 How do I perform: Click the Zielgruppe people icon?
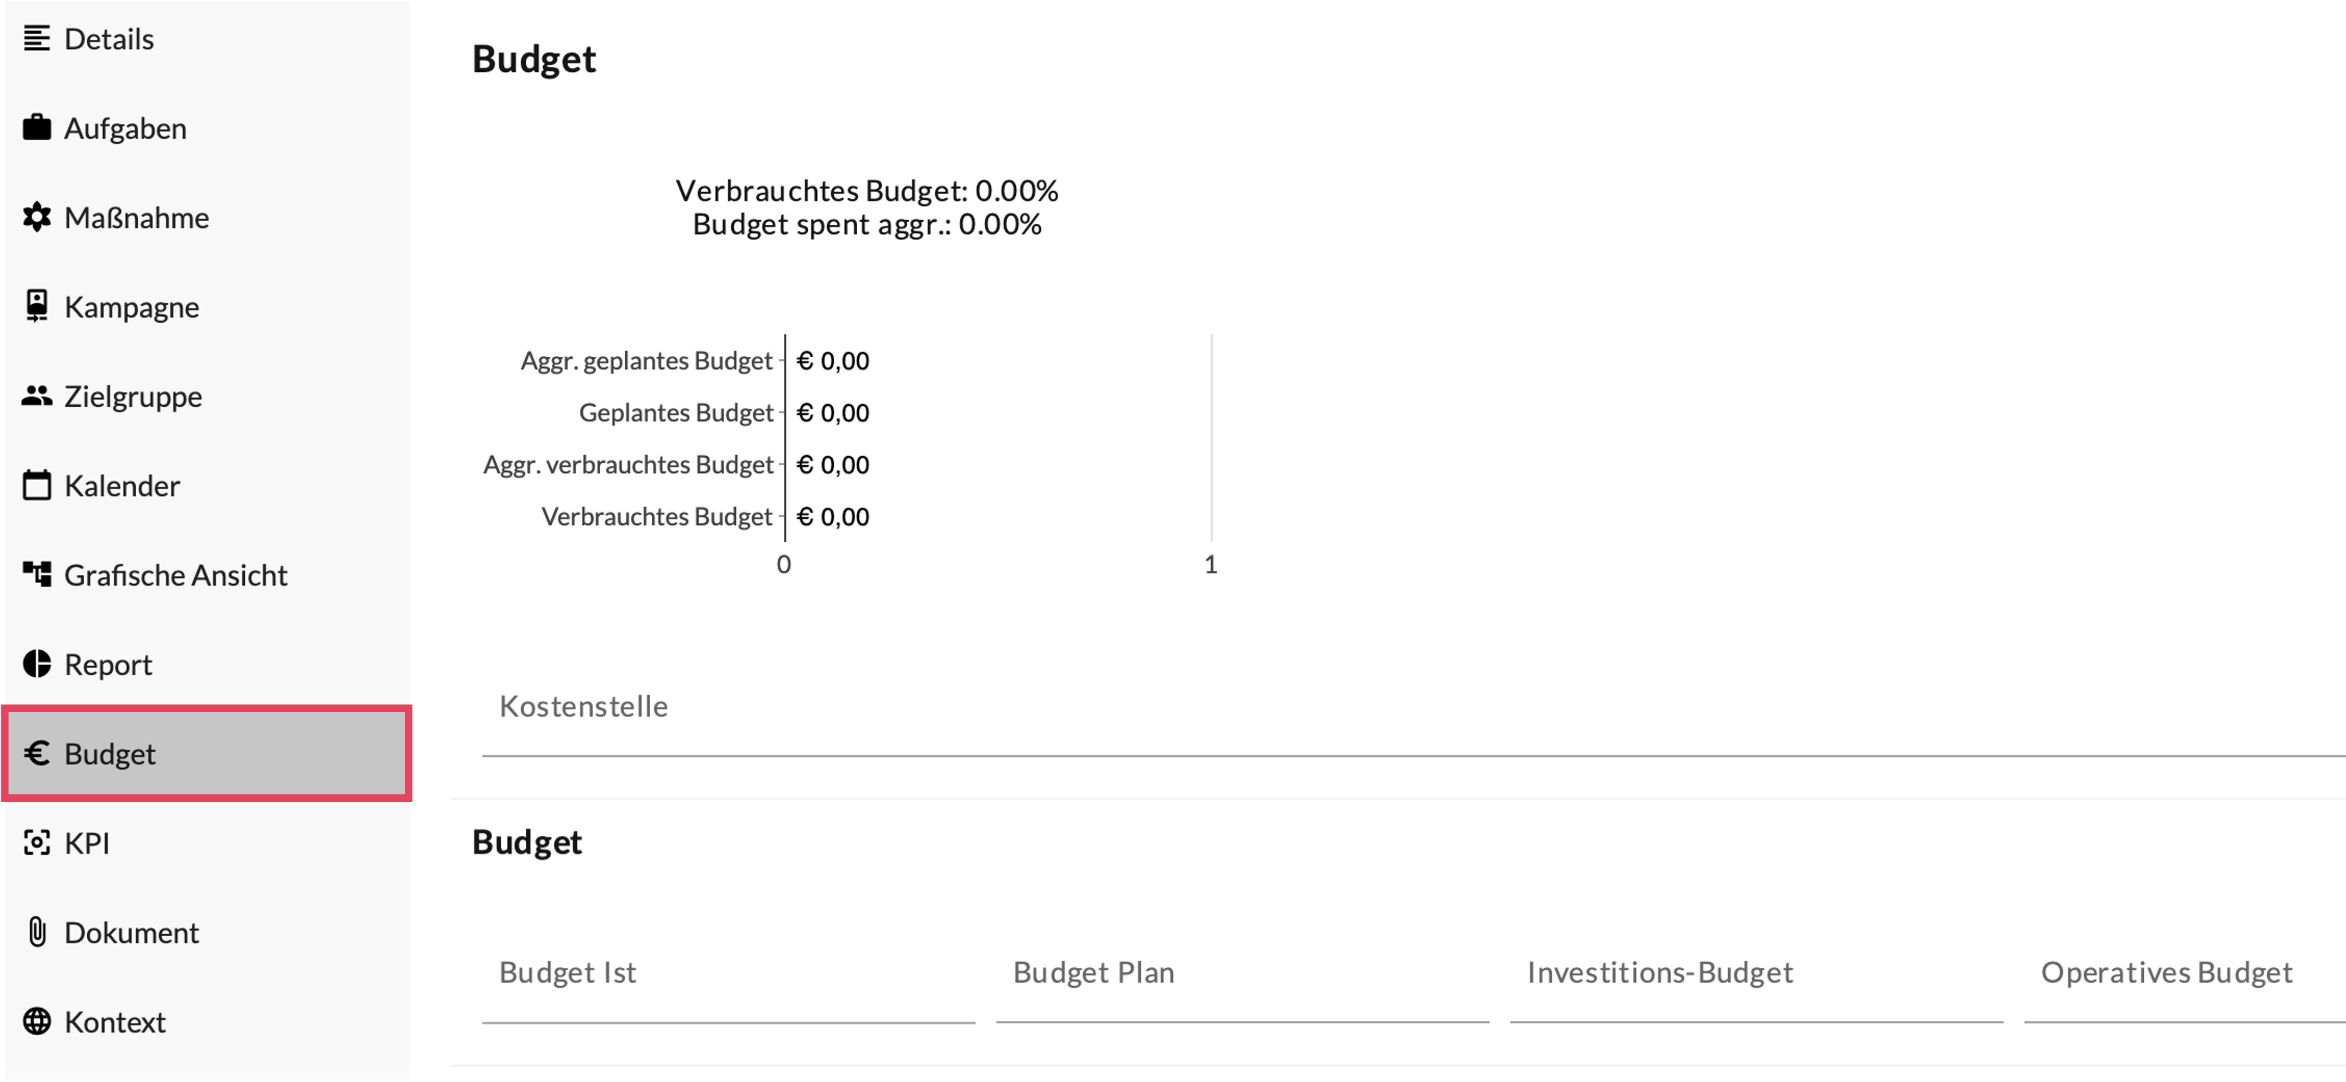pos(36,396)
